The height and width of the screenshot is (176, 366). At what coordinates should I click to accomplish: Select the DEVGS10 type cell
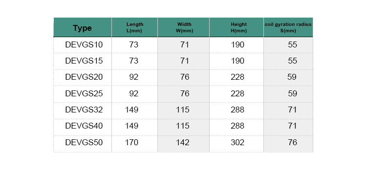click(84, 44)
